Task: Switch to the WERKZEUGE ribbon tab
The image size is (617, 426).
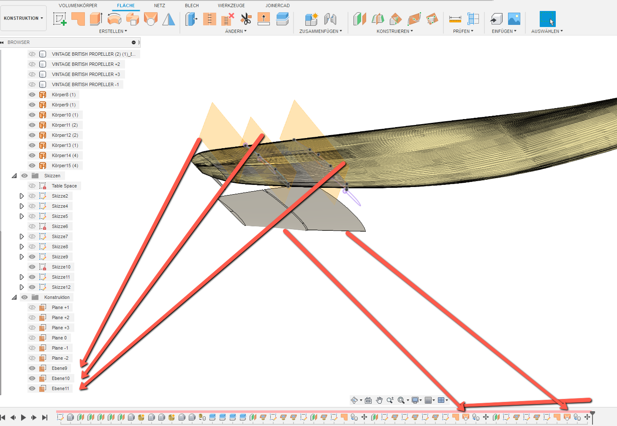Action: tap(231, 5)
